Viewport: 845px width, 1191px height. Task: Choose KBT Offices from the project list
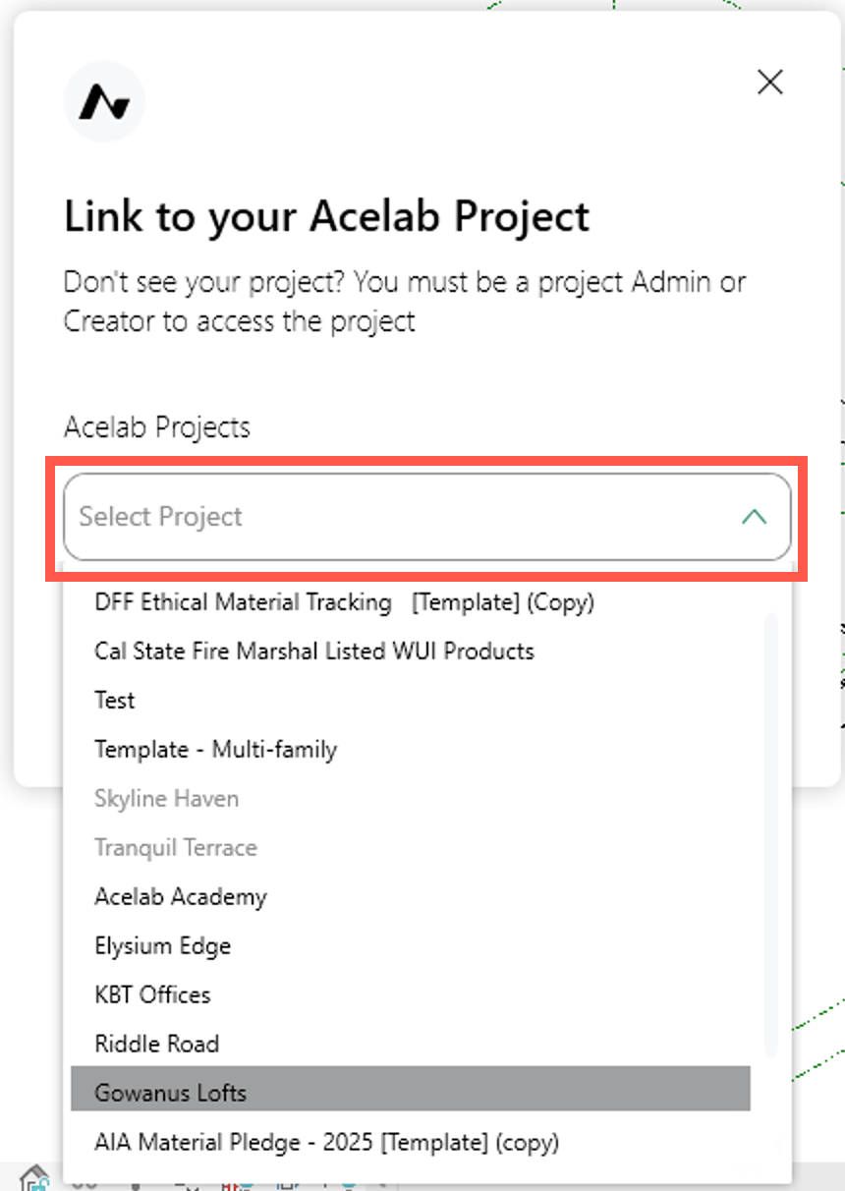pyautogui.click(x=411, y=994)
